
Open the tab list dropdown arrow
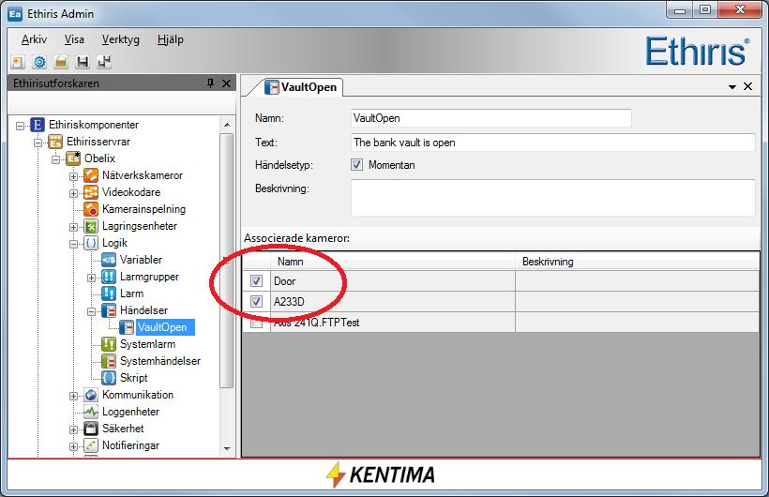732,87
